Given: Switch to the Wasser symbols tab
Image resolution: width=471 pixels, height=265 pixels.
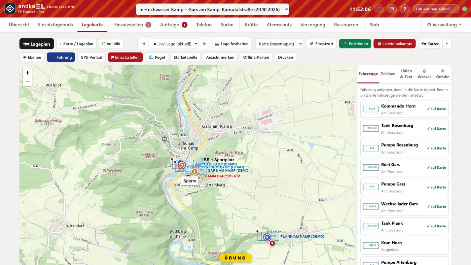Looking at the screenshot, I should coord(424,74).
